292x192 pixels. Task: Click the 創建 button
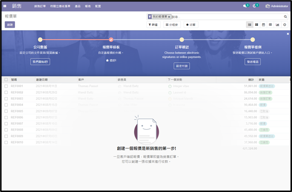click(10, 25)
